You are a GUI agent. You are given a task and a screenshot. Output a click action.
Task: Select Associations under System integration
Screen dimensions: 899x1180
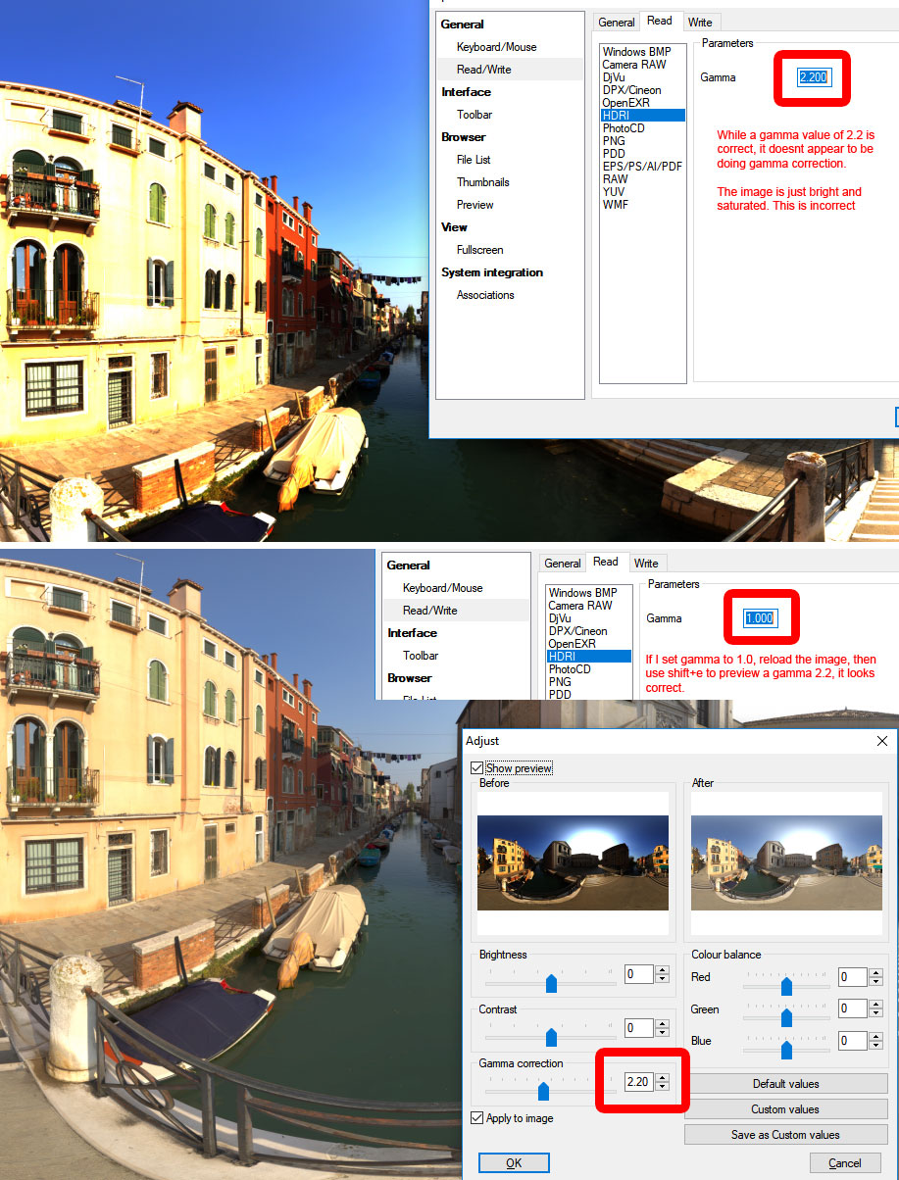coord(485,295)
